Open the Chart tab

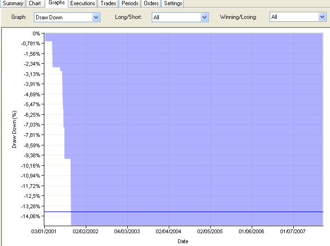click(x=35, y=3)
